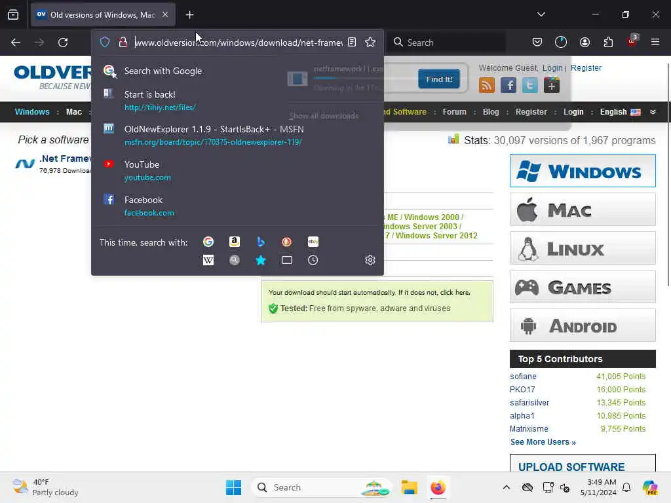
Task: Select Facebook suggestion
Action: (237, 206)
